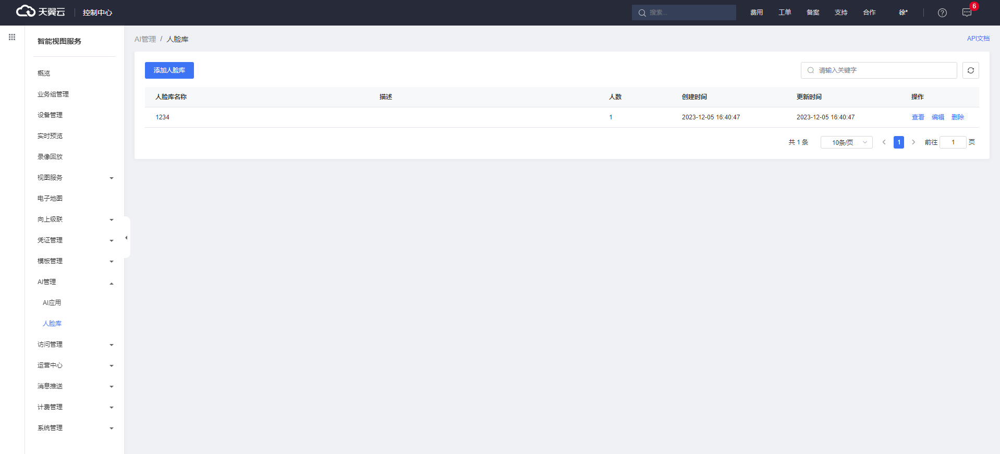Click the AI管理 breadcrumb

point(145,39)
